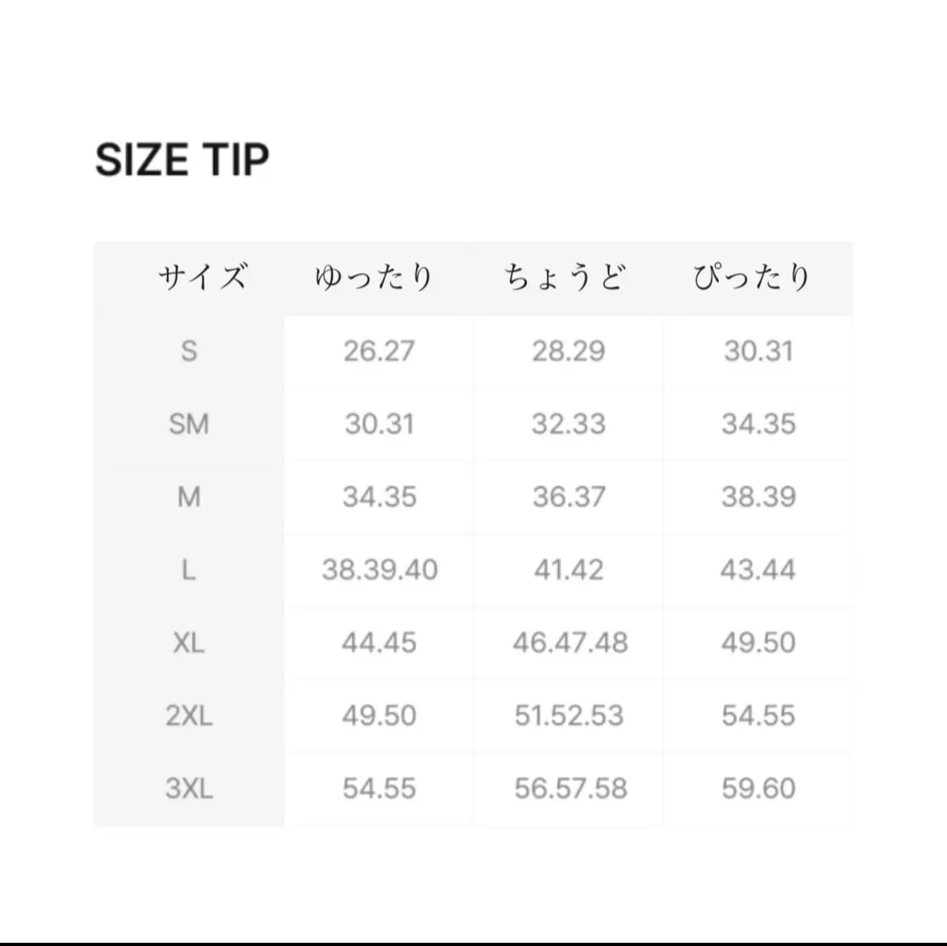Select the ちょうど column header
Screen dimensions: 947x946
click(565, 277)
